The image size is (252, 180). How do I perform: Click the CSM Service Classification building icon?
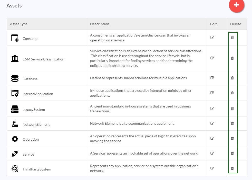[15, 59]
